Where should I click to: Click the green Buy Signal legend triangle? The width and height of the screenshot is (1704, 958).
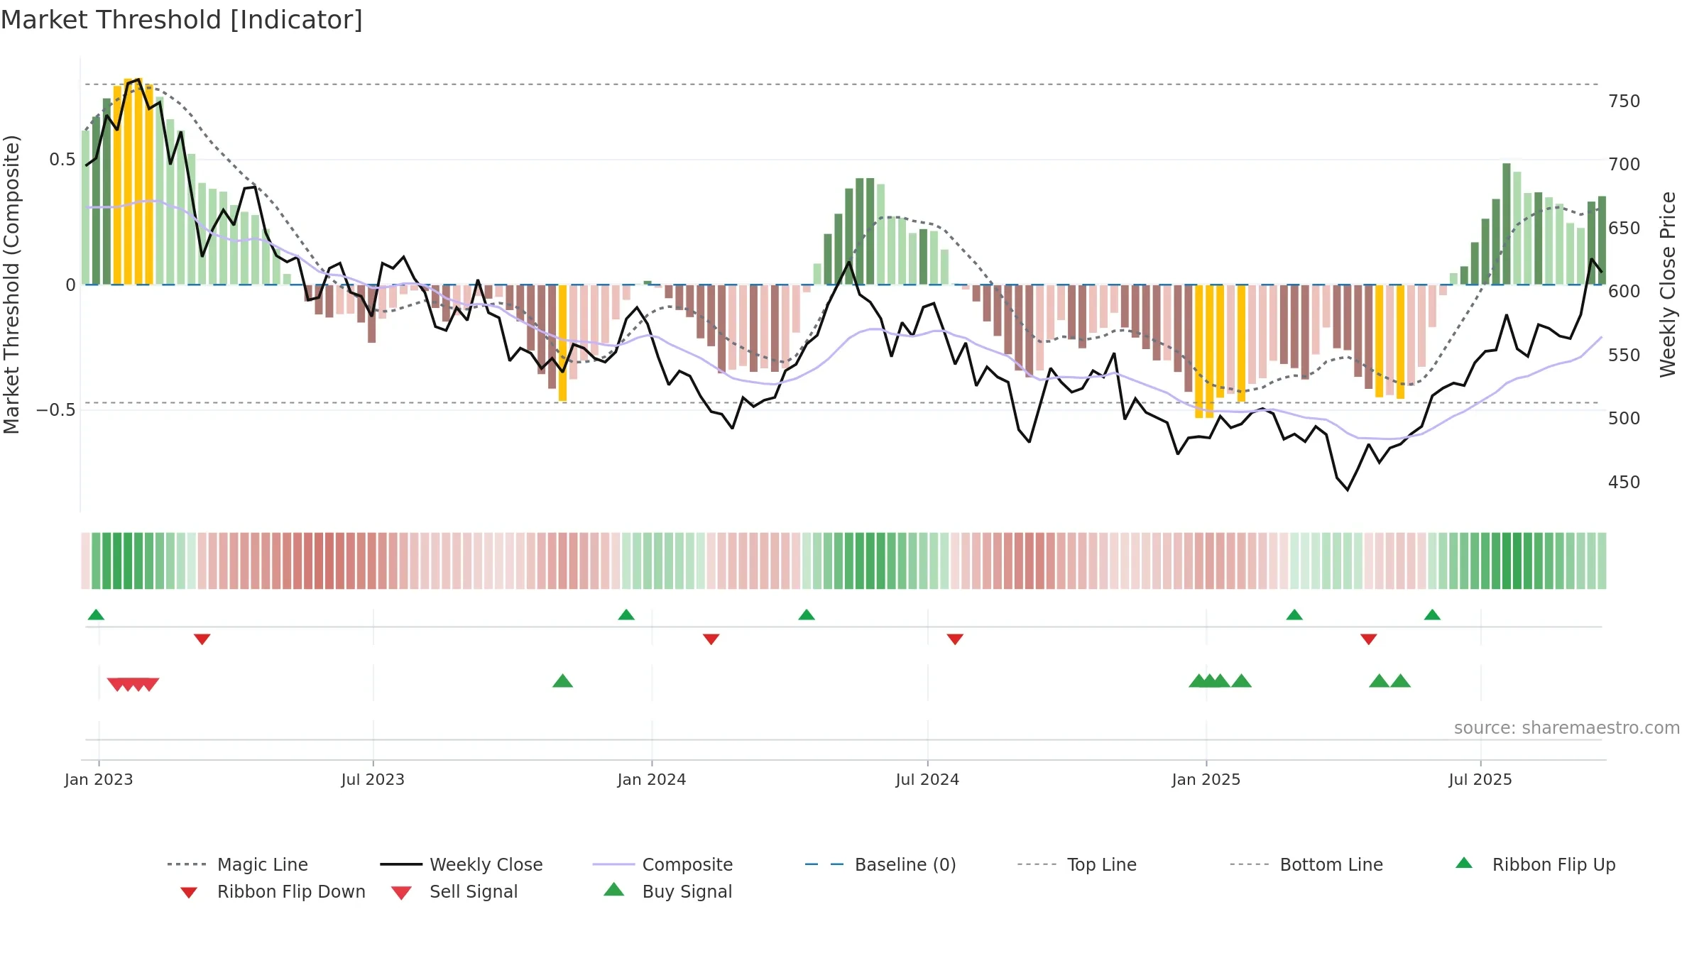coord(614,889)
